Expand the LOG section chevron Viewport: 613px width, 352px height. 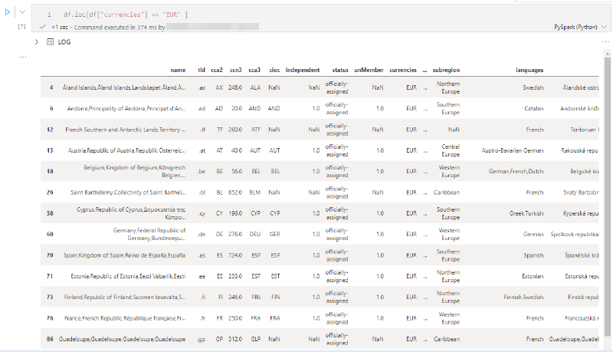(x=36, y=42)
